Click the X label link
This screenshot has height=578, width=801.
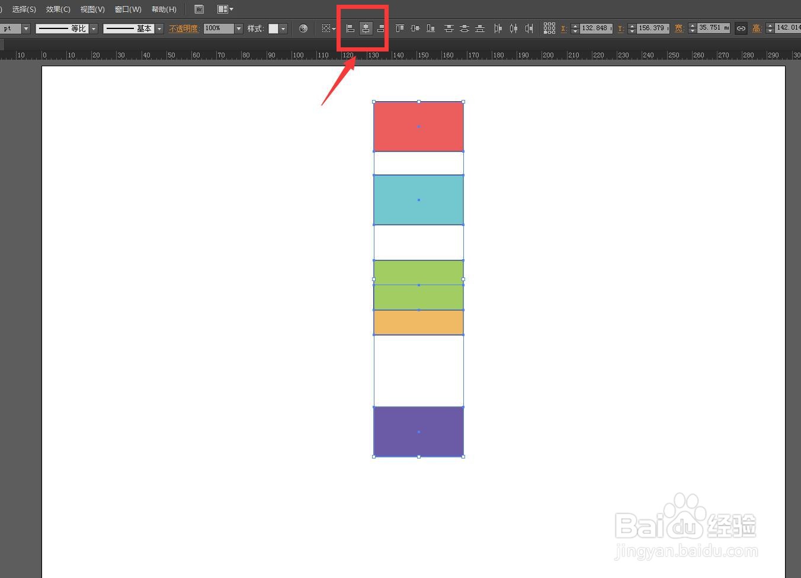(x=563, y=28)
